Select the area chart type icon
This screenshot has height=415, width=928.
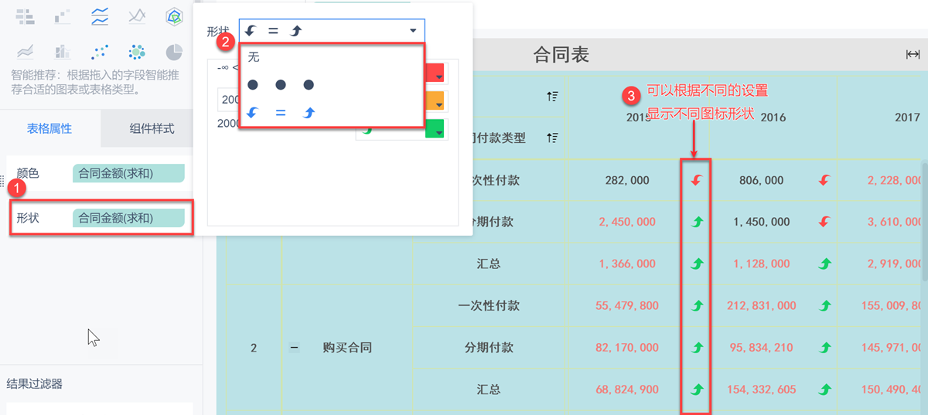point(26,52)
